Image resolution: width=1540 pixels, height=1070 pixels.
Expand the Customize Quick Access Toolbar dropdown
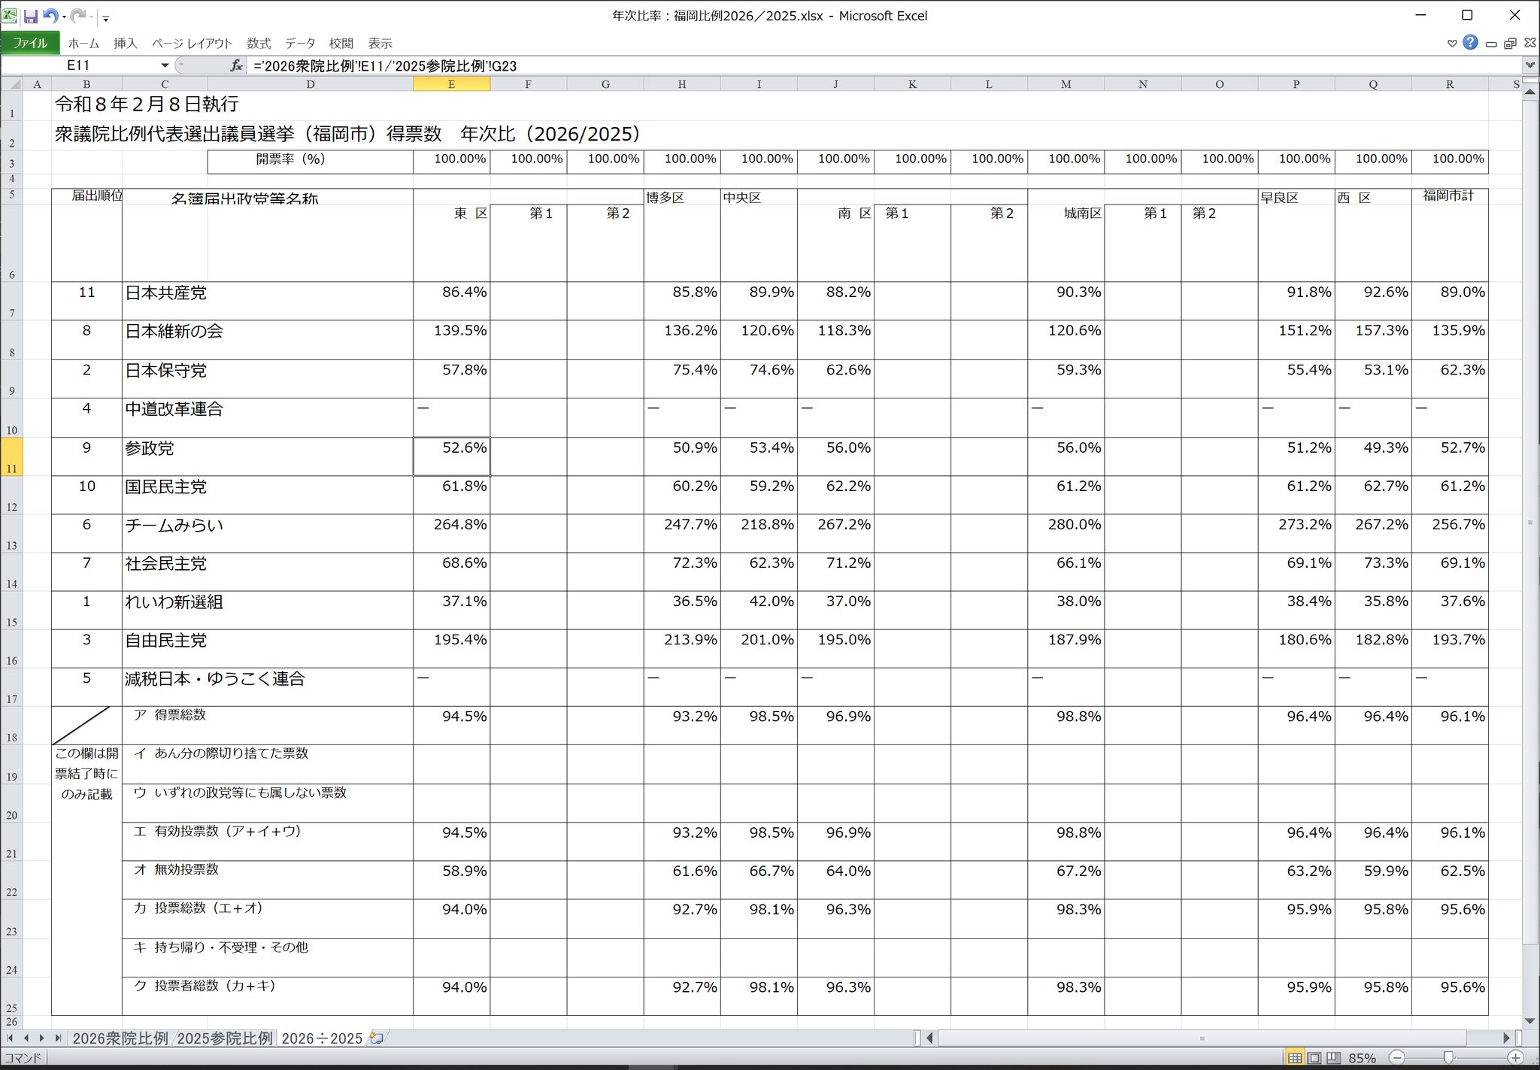tap(105, 17)
